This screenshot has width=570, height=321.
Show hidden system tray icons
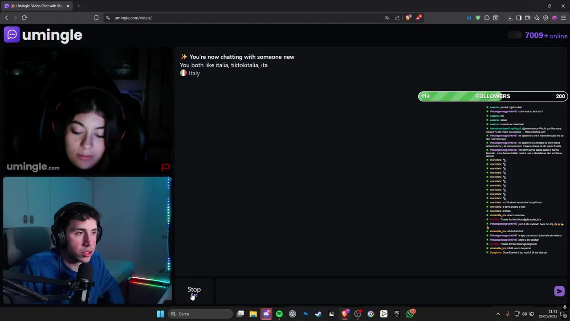tap(498, 314)
